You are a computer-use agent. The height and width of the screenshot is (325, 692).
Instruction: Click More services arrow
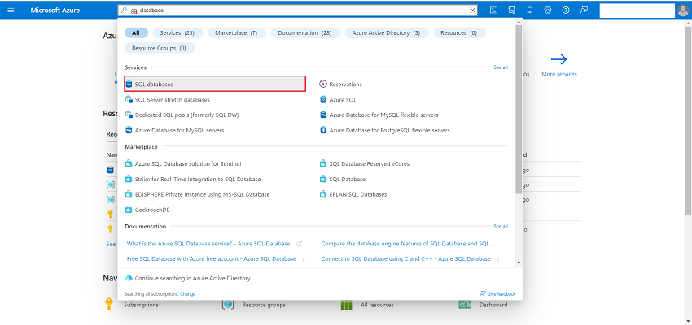[558, 65]
